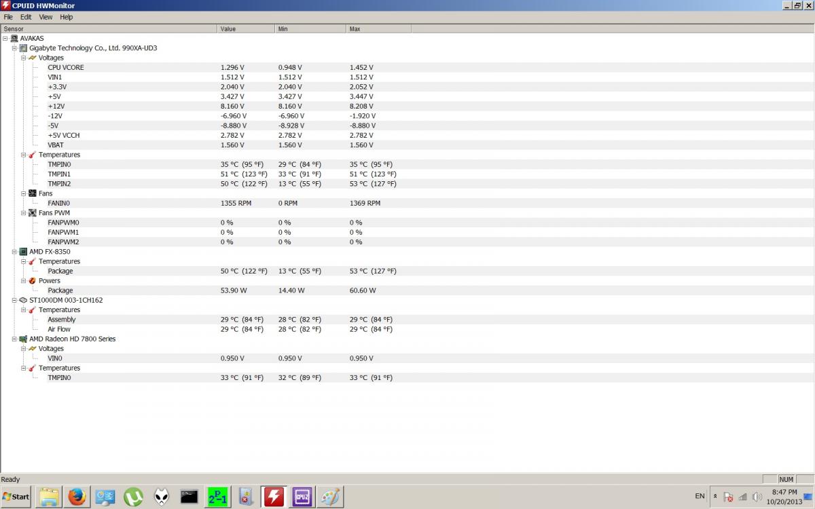Click the 53.90 W package power value
Viewport: 815px width, 509px height.
(233, 290)
